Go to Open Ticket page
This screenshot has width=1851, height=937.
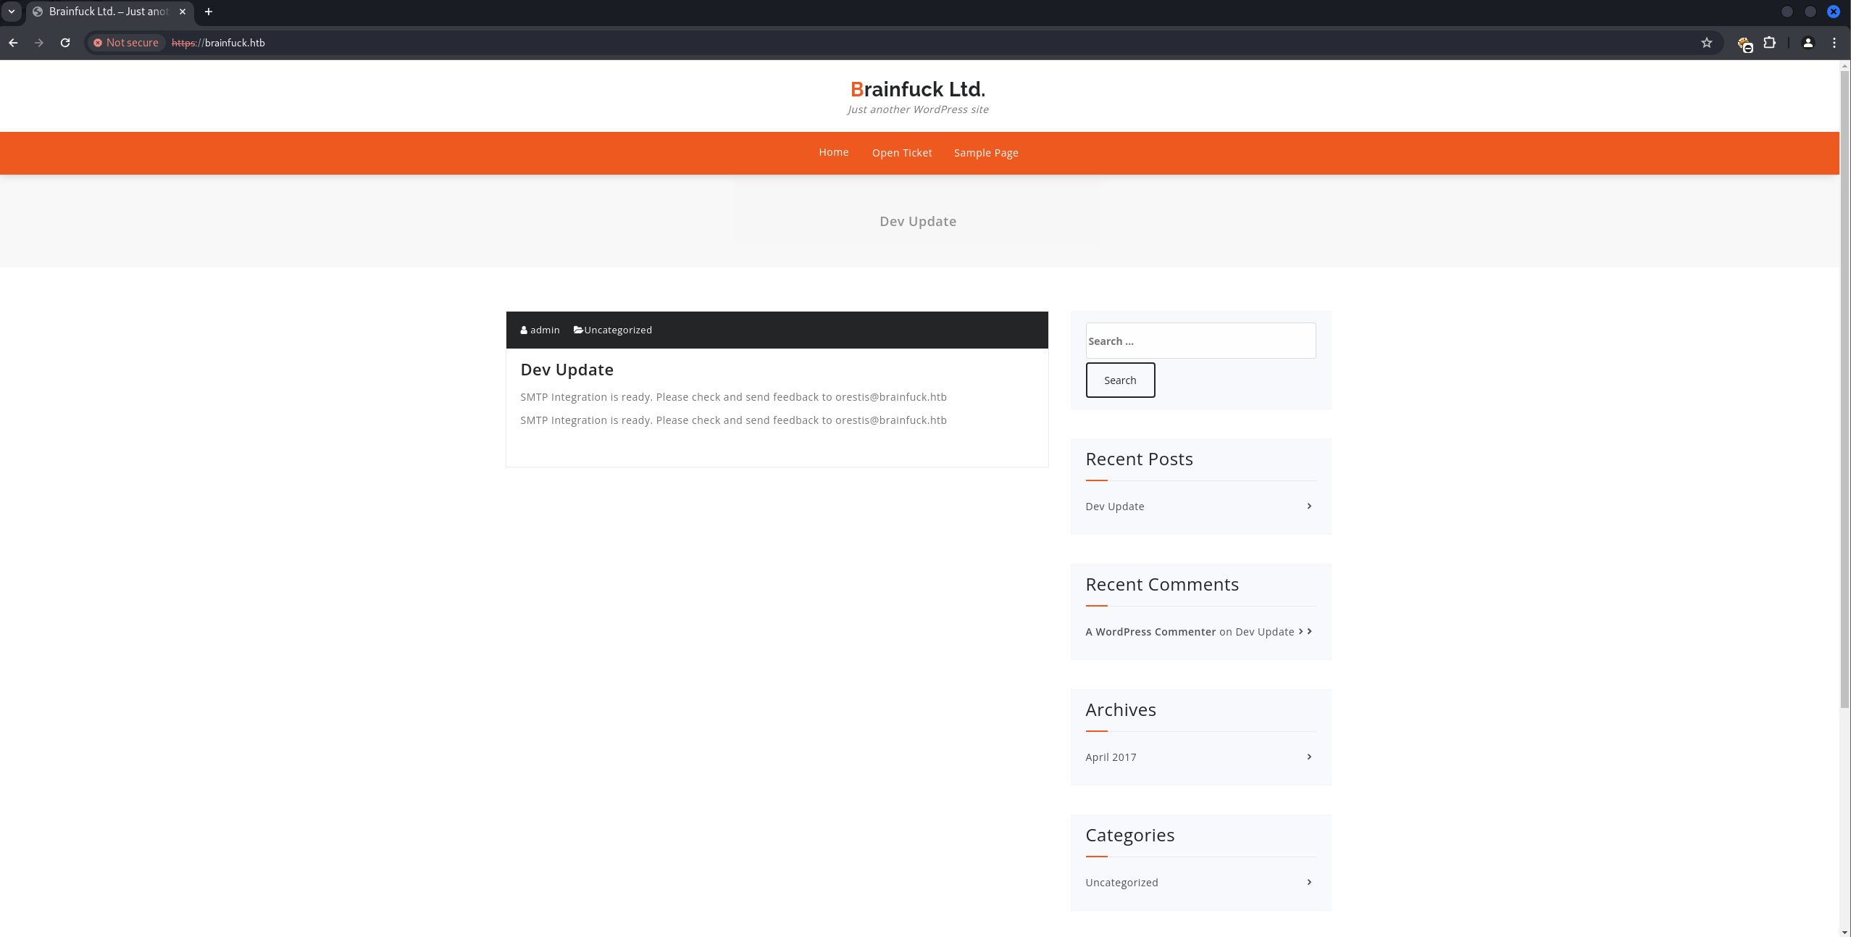click(901, 153)
